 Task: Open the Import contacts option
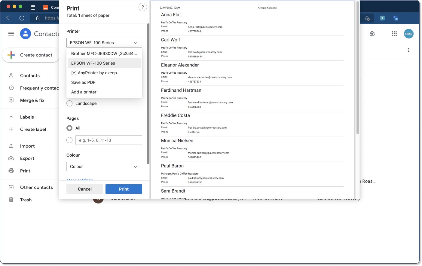[x=27, y=146]
